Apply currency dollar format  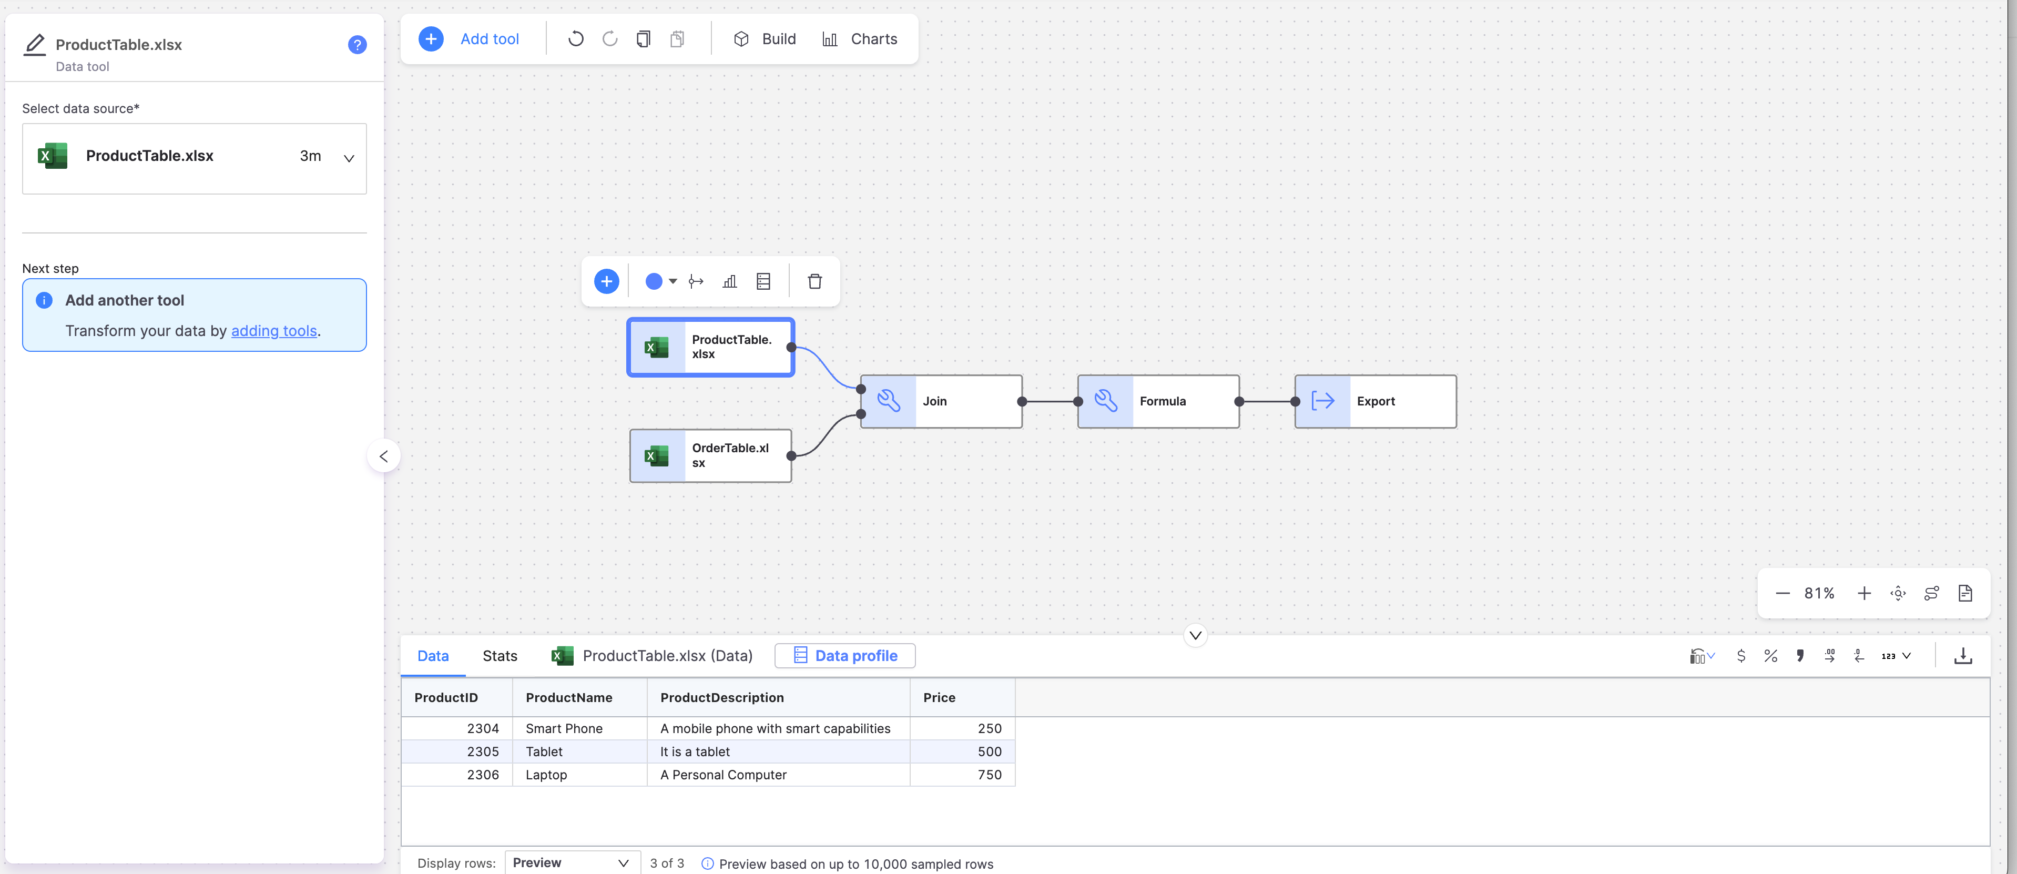(1740, 655)
